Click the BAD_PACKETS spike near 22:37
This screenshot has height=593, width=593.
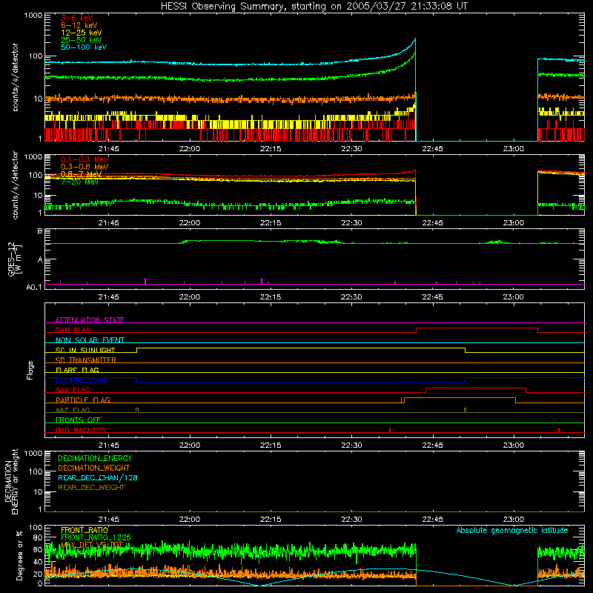pos(390,430)
